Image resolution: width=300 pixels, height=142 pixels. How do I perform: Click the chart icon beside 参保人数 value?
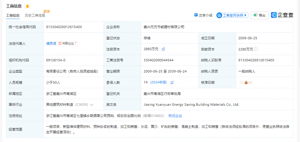[172, 82]
